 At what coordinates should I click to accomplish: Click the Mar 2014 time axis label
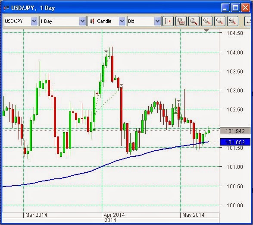click(36, 215)
